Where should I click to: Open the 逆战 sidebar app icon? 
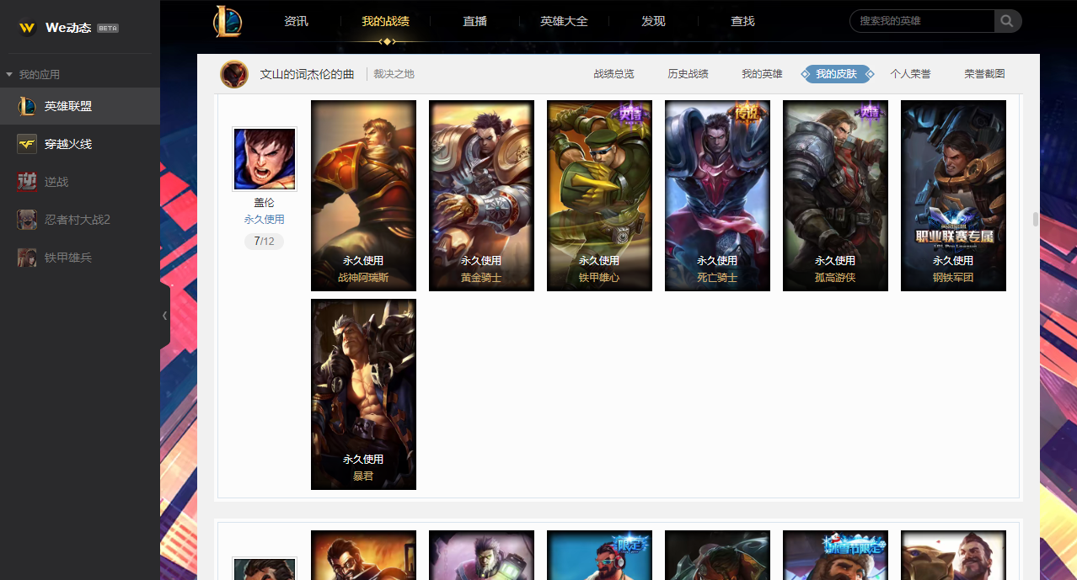tap(27, 182)
